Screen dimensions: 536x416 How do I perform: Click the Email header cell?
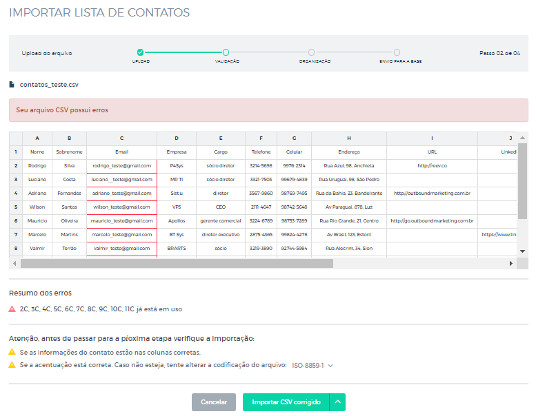click(x=121, y=152)
